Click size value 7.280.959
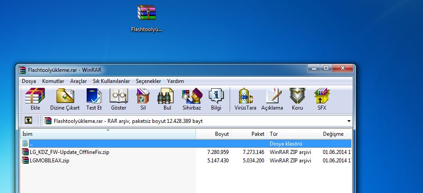Viewport: 423px width, 193px height. click(218, 152)
